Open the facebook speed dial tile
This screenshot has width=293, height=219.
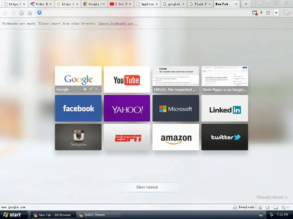coord(78,108)
